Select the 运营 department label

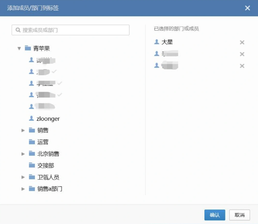click(x=43, y=142)
